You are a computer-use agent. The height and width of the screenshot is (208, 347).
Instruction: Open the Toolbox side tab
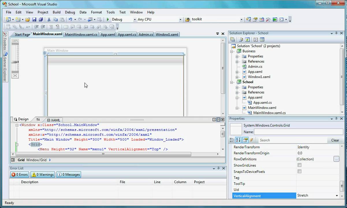click(x=5, y=42)
